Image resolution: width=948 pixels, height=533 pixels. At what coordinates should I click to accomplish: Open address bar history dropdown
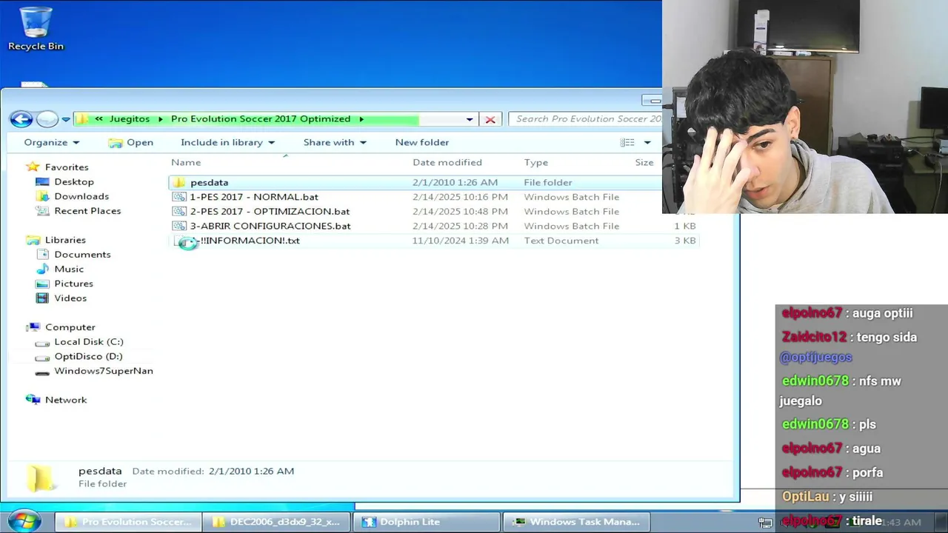click(470, 119)
